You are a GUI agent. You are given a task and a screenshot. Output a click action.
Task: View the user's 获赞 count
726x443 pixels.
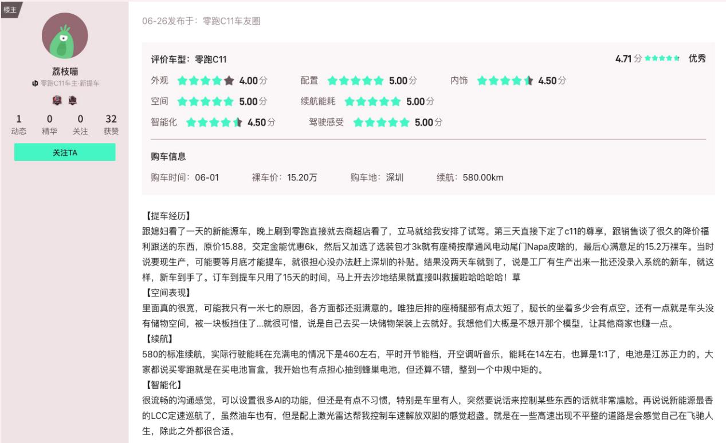[x=111, y=125]
